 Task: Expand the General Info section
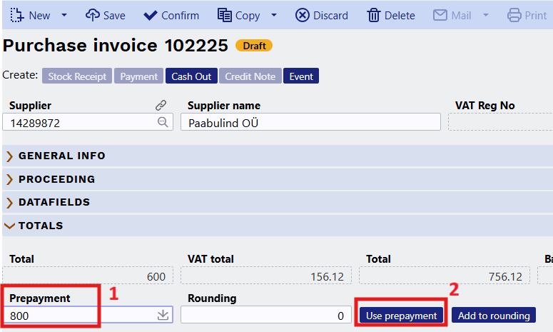click(278, 156)
